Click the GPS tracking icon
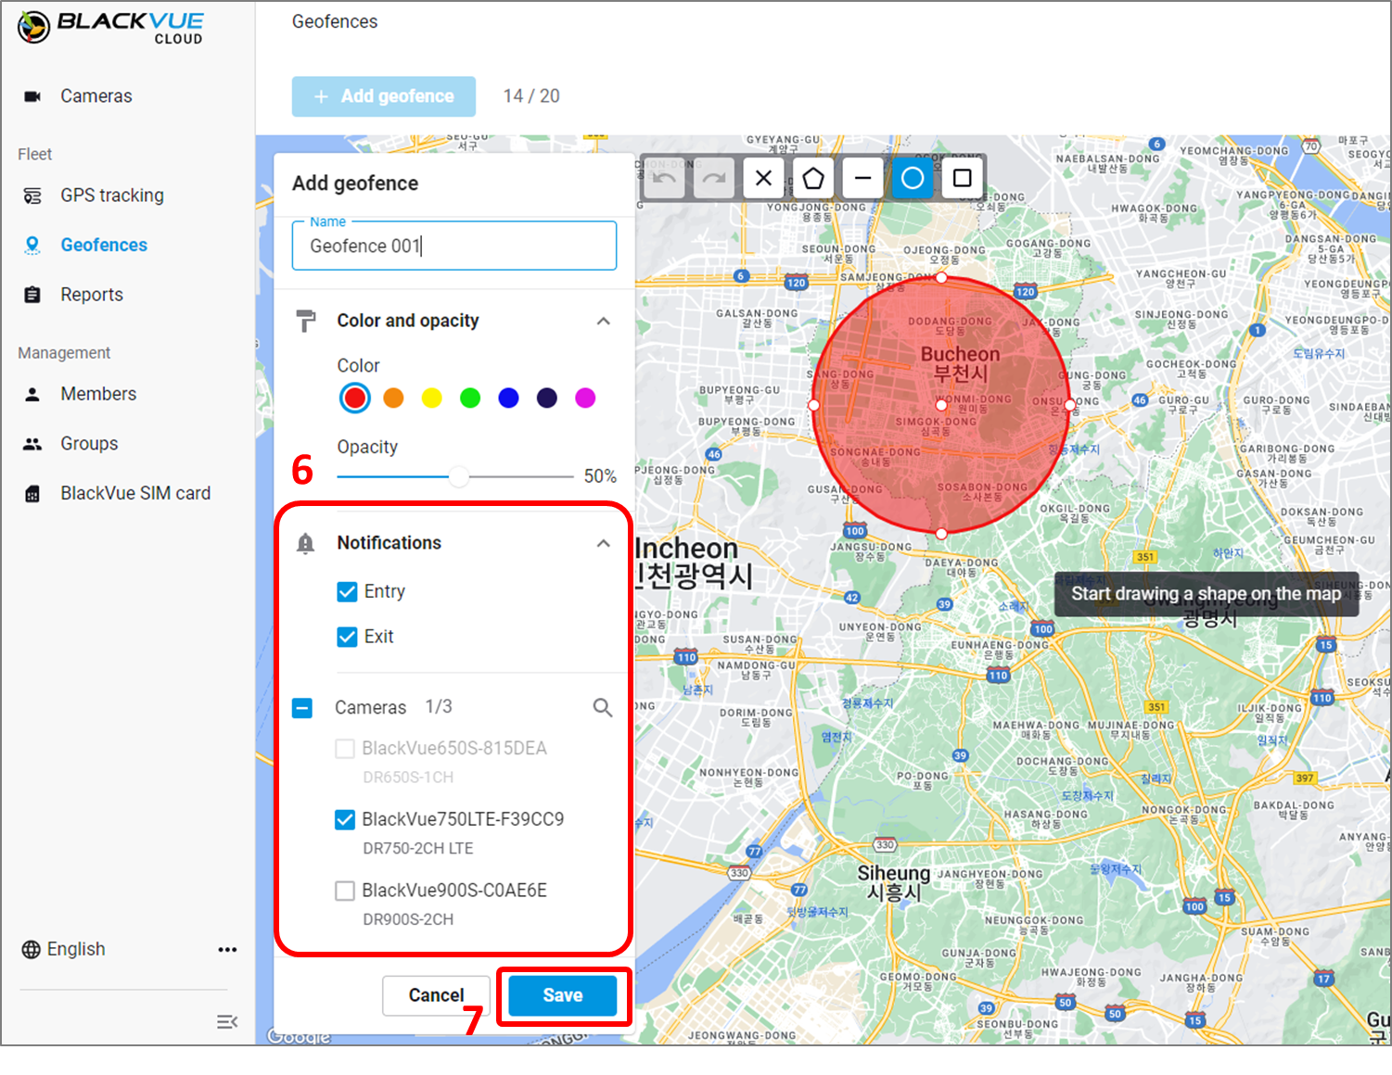Viewport: 1392px width, 1075px height. tap(32, 196)
